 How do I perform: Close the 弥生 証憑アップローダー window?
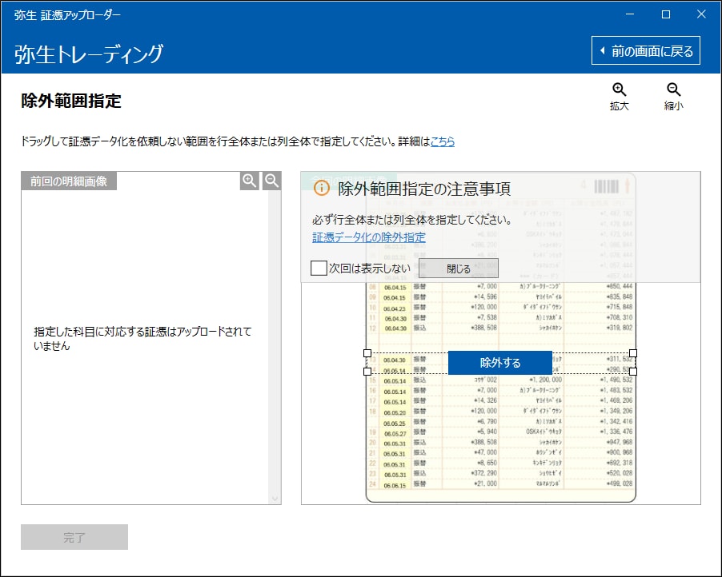pyautogui.click(x=701, y=14)
